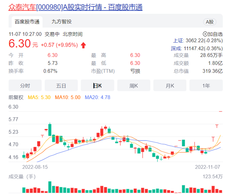
Task: Click the MA5 legend label
Action: click(x=40, y=97)
